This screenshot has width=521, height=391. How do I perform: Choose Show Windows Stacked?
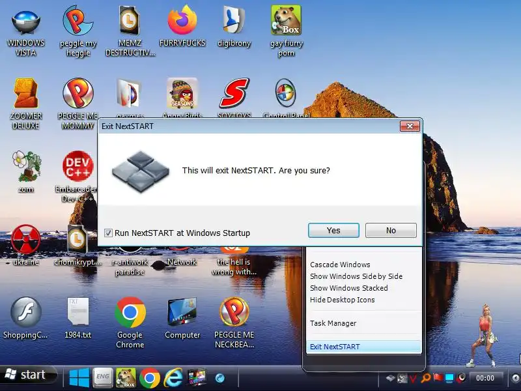[x=348, y=288]
